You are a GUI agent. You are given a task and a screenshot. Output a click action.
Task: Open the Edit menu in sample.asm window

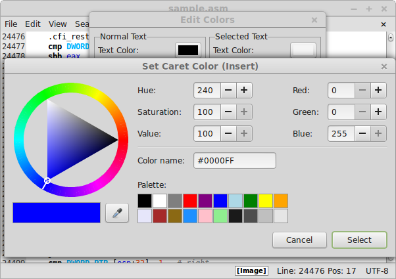(33, 24)
